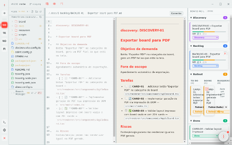
Task: Open the Backlog status dropdown
Action: pyautogui.click(x=205, y=66)
